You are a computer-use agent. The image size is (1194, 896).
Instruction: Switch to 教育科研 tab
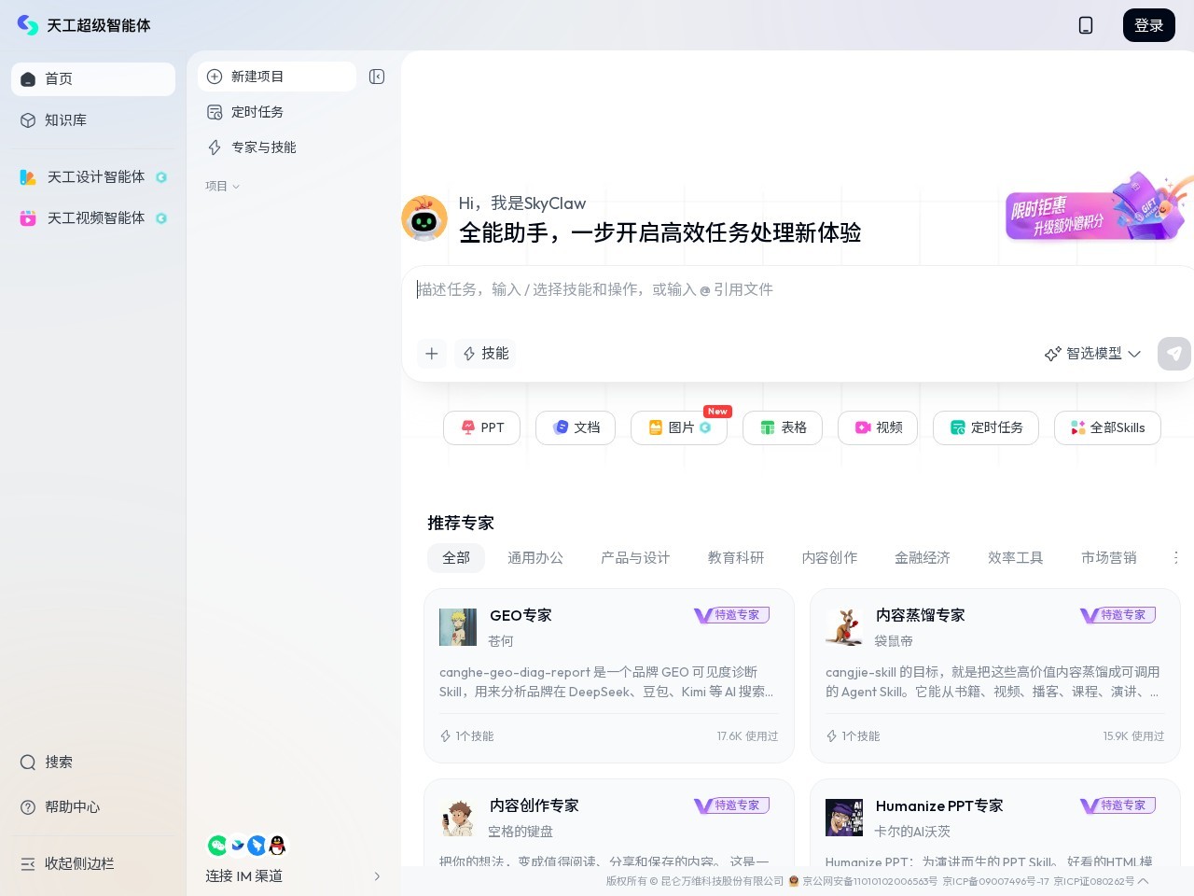pyautogui.click(x=736, y=558)
